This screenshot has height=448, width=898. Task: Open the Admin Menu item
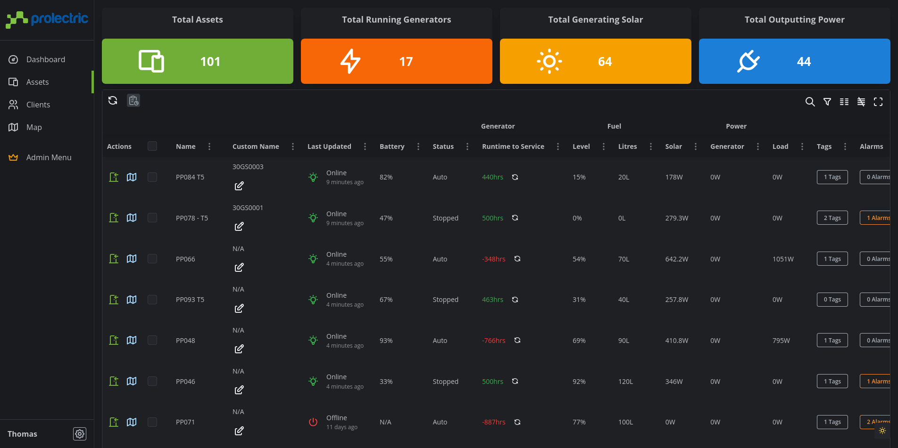coord(49,157)
